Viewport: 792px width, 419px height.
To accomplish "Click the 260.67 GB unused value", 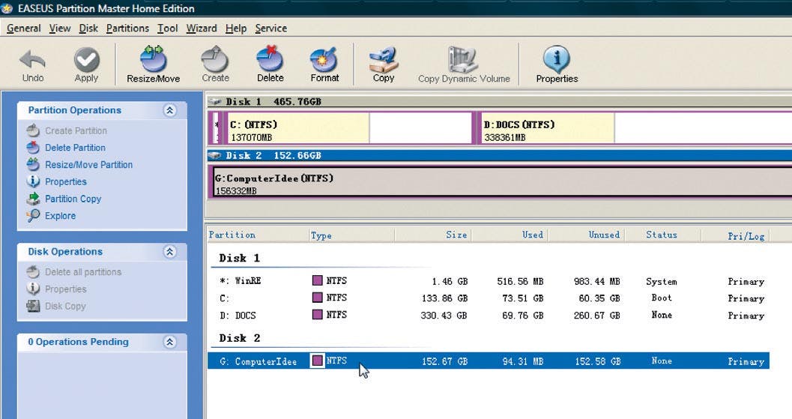I will pos(596,316).
